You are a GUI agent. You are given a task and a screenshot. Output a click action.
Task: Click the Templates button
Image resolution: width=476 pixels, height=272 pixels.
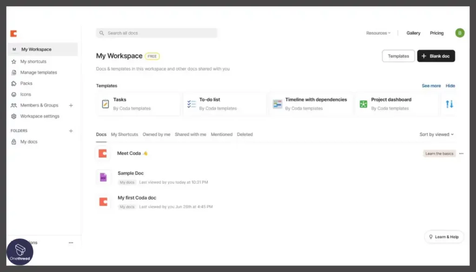click(398, 56)
